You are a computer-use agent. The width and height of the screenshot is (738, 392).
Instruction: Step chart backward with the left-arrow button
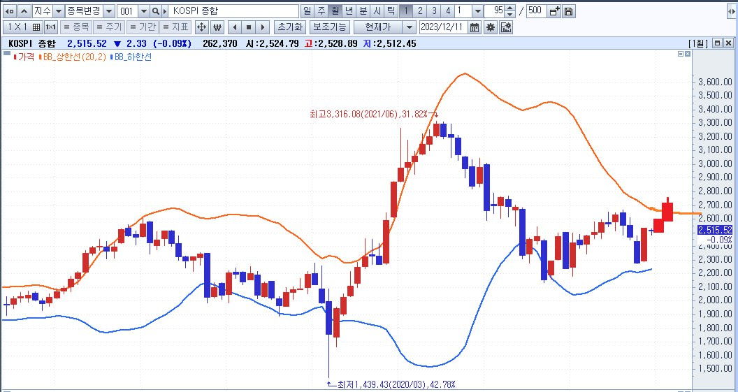pos(235,27)
